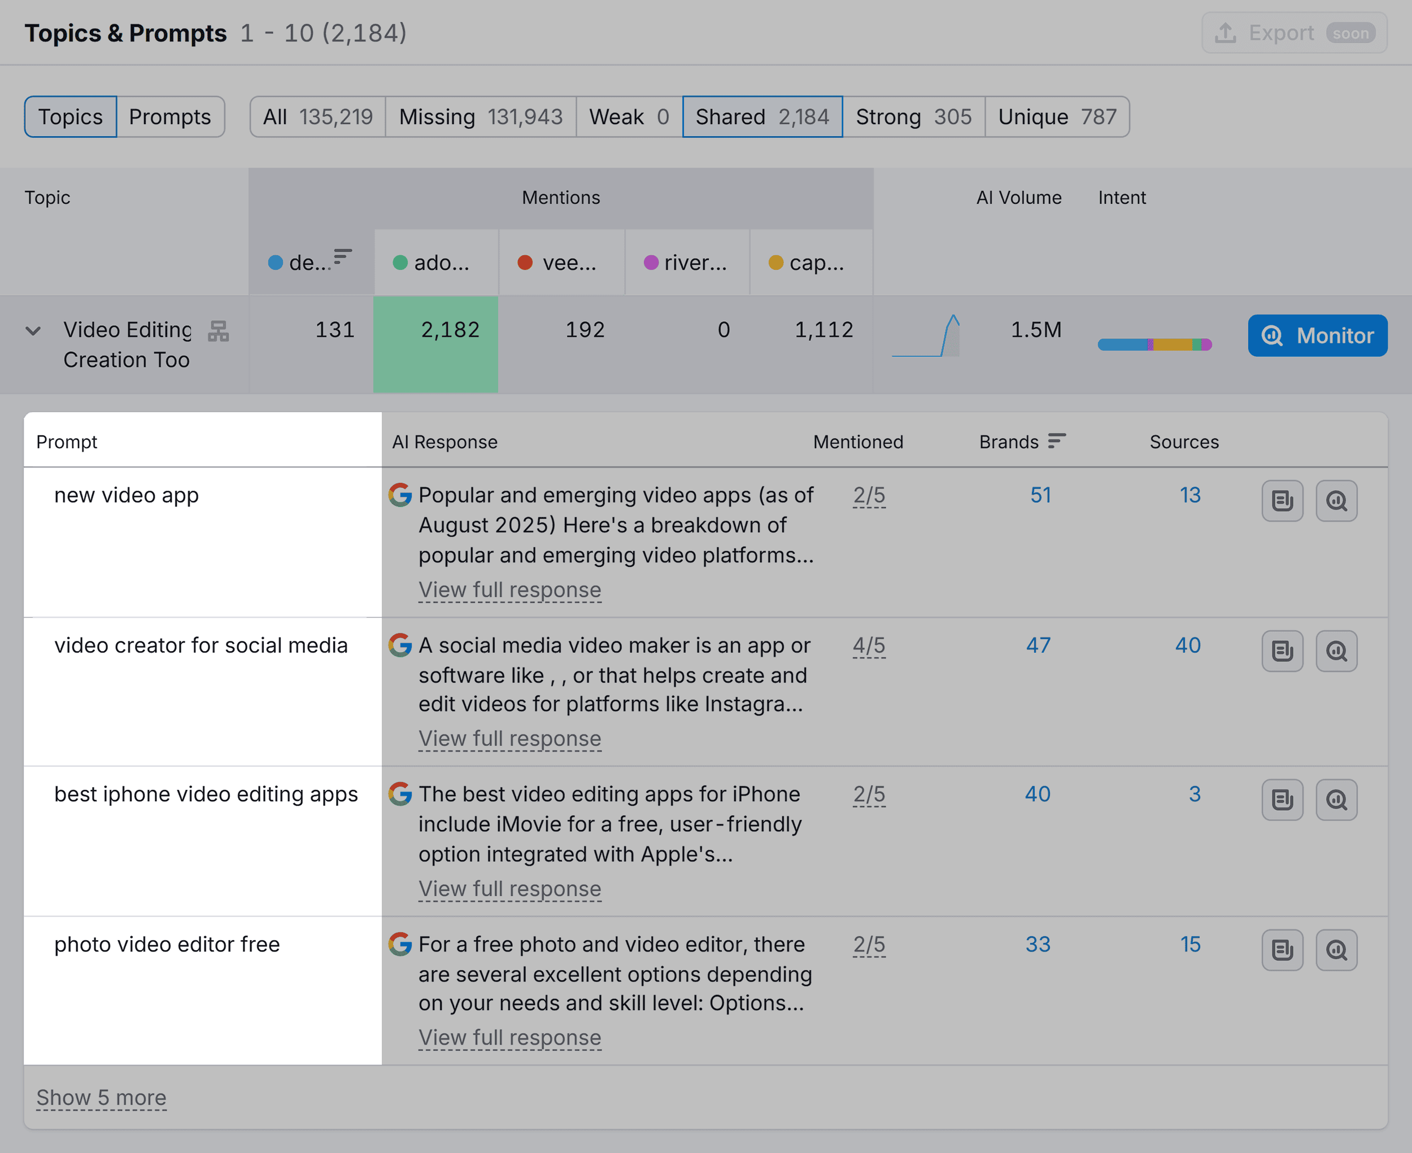1412x1153 pixels.
Task: Click the Intent distribution color bar
Action: tap(1154, 344)
